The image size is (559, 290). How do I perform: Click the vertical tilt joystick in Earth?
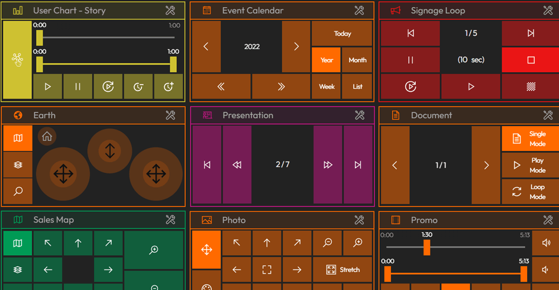pyautogui.click(x=110, y=151)
